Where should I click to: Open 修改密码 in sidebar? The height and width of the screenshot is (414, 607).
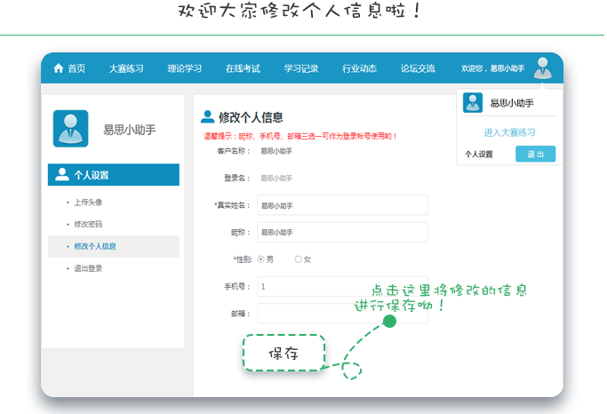(88, 225)
